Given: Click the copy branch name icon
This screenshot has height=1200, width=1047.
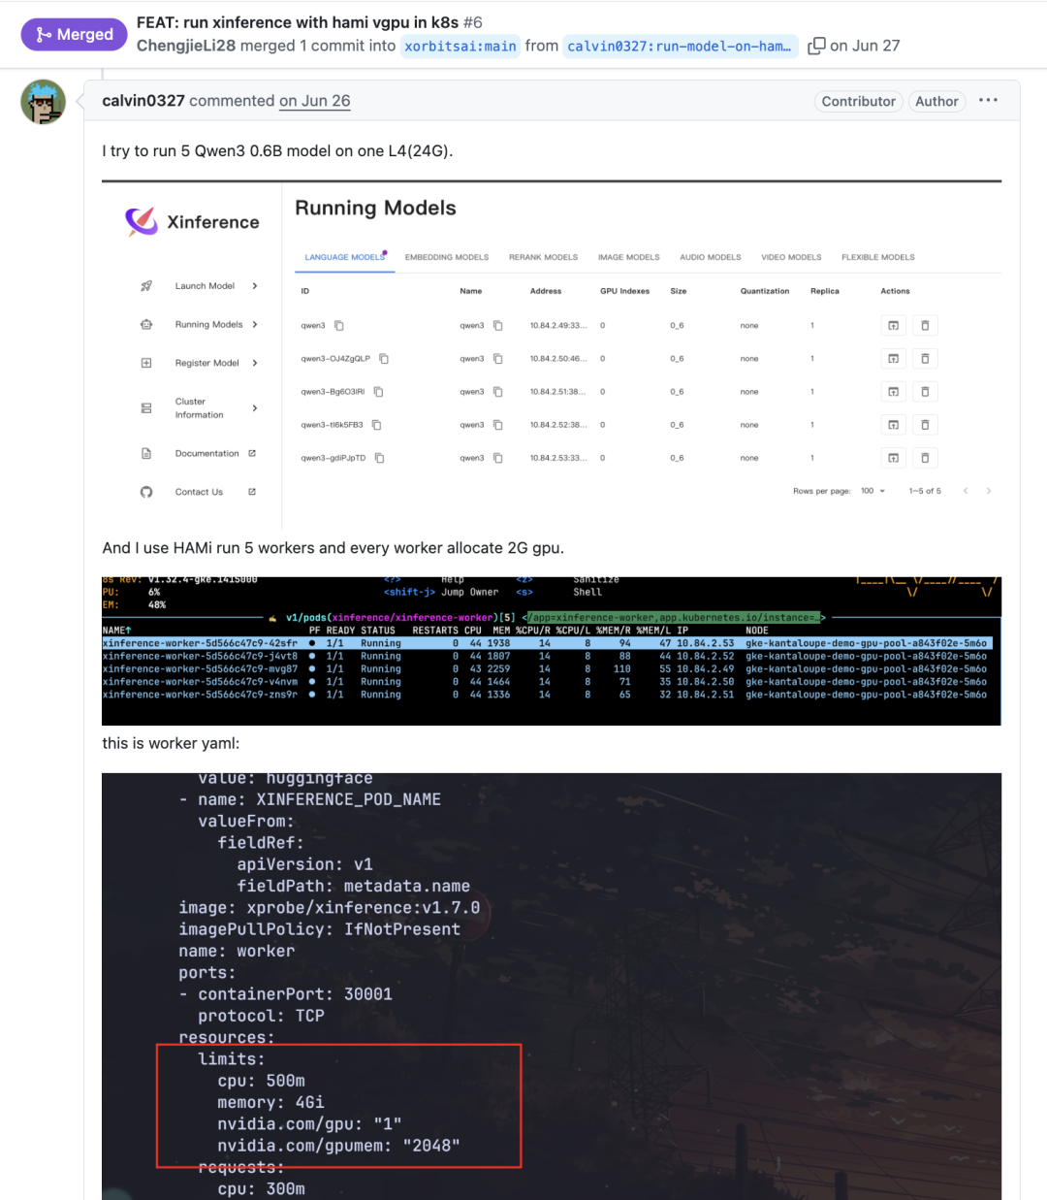Looking at the screenshot, I should (816, 46).
